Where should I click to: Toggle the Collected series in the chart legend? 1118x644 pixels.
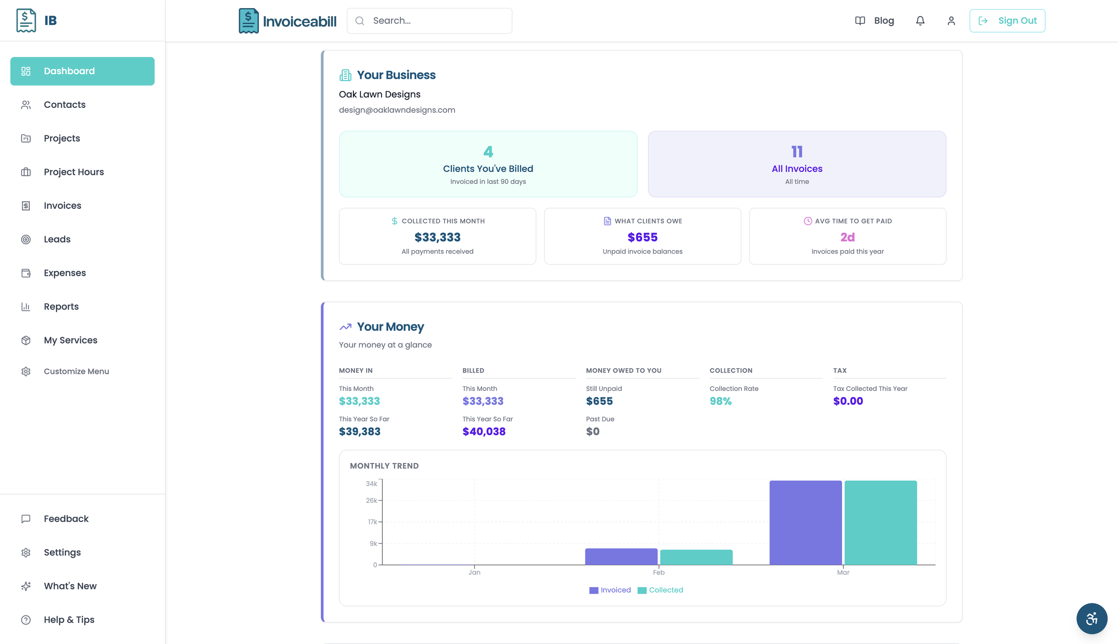(661, 590)
